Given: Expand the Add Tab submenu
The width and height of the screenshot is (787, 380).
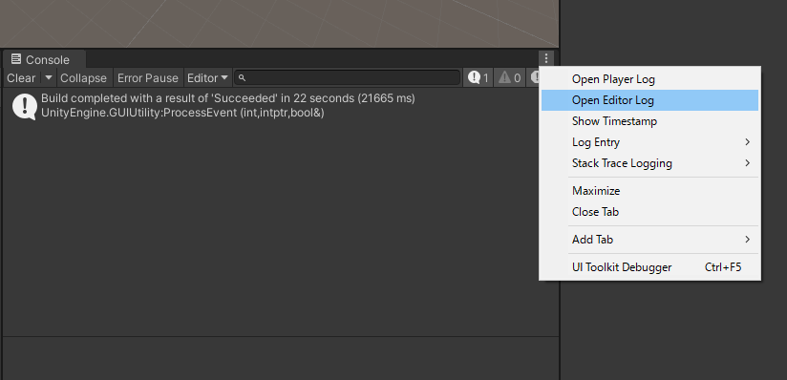Looking at the screenshot, I should [x=649, y=240].
